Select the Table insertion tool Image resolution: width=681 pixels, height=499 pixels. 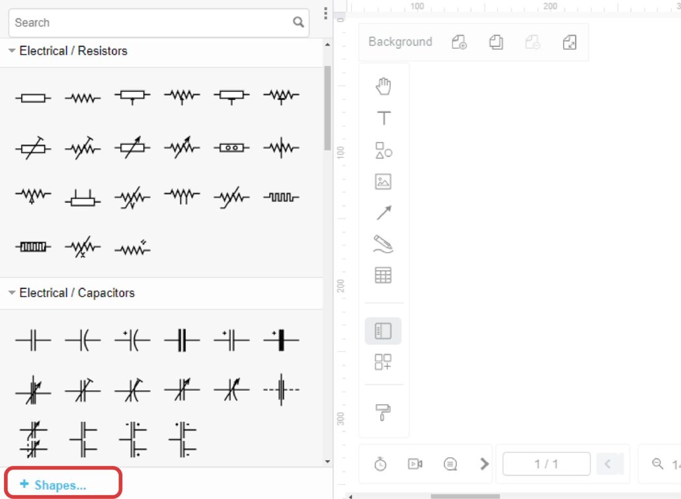tap(384, 274)
